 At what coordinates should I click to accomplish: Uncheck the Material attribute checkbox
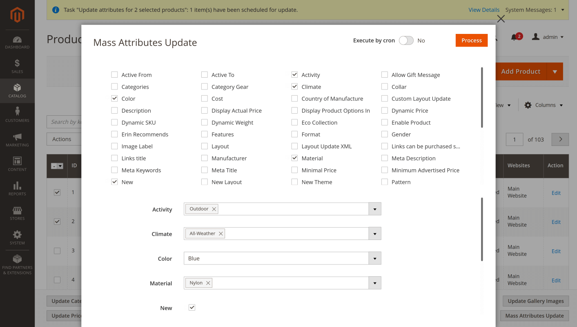click(x=294, y=158)
